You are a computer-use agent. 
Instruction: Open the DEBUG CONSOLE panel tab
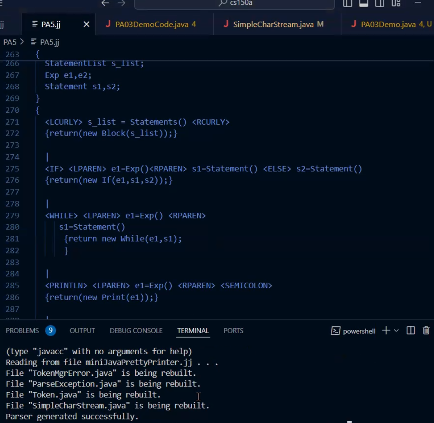point(136,330)
